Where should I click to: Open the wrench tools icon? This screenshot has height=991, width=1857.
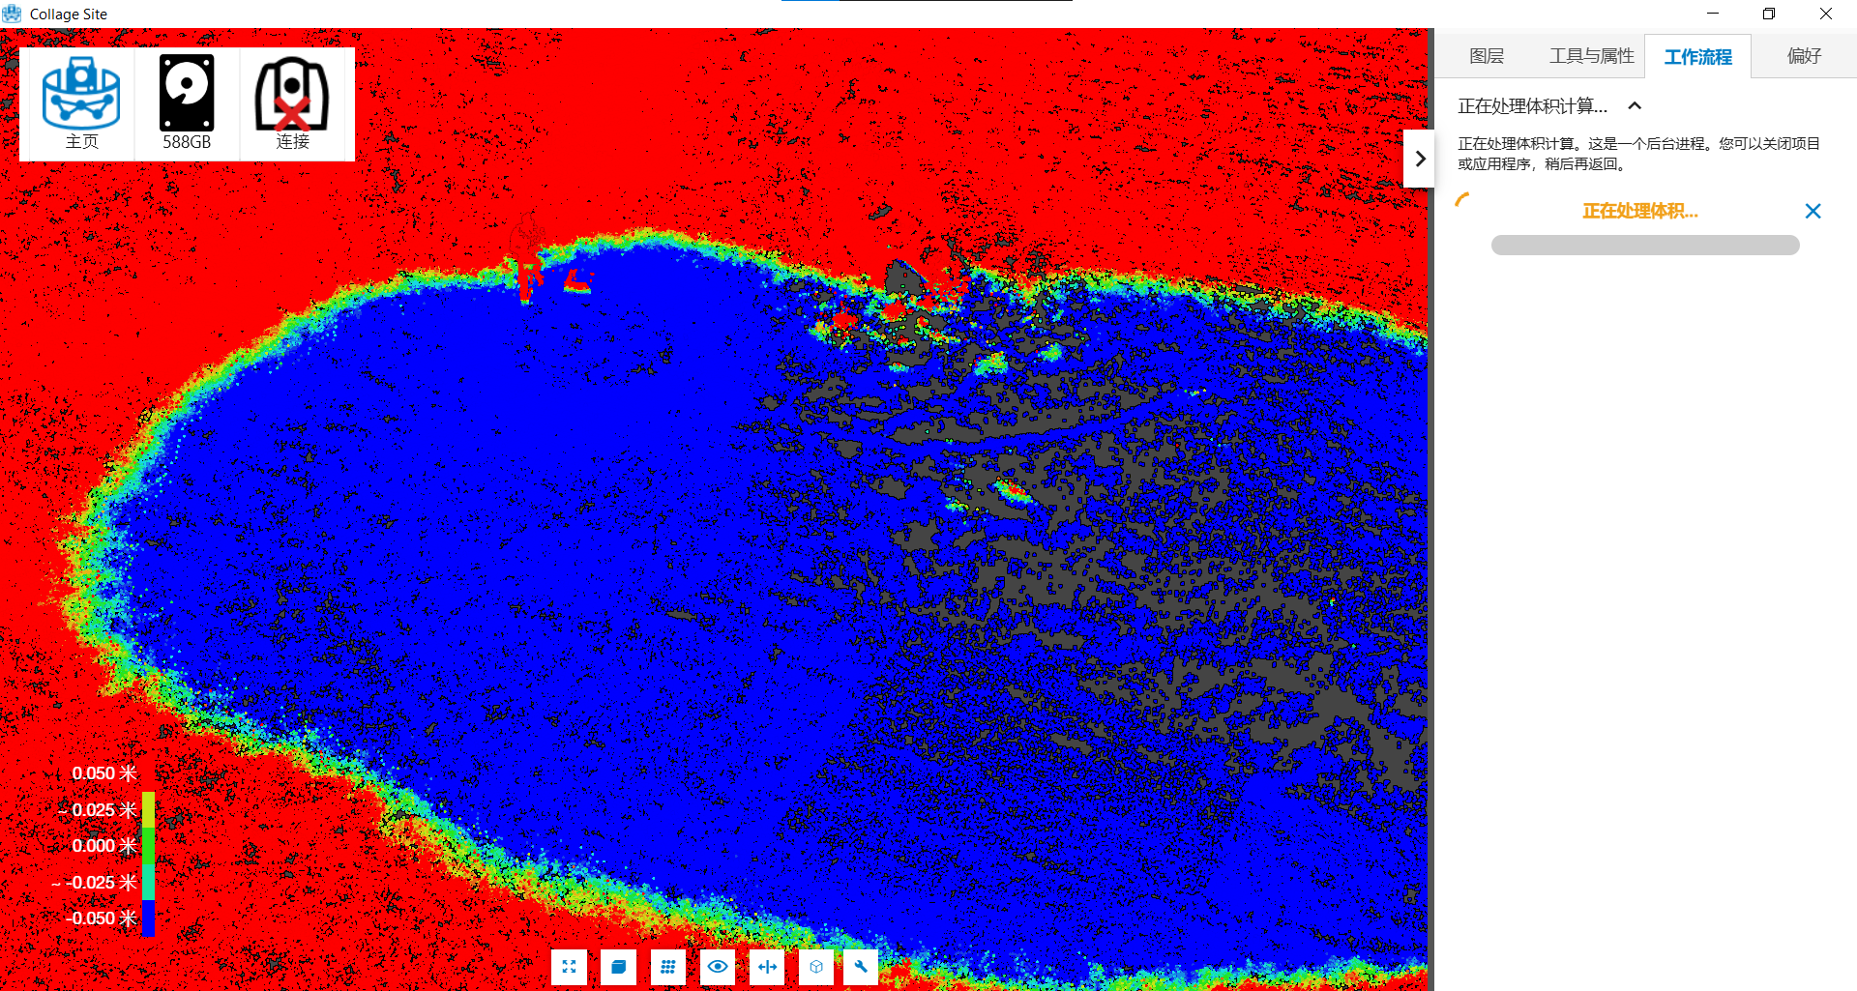coord(861,966)
